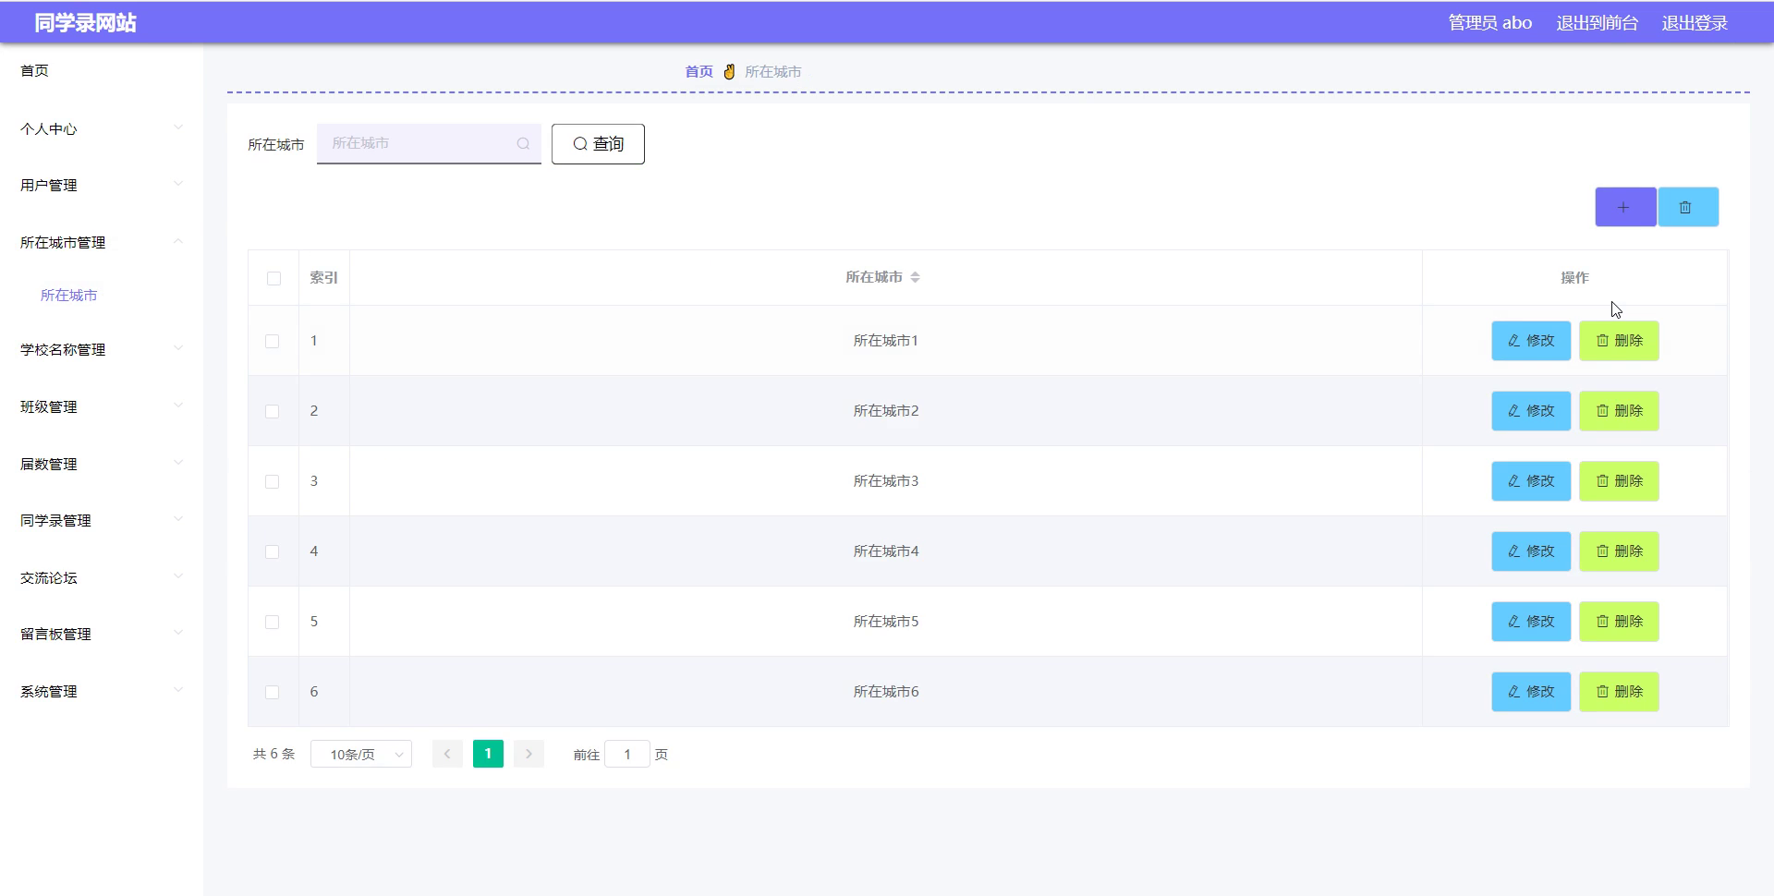The height and width of the screenshot is (896, 1774).
Task: Click the hand icon in breadcrumb
Action: click(x=729, y=71)
